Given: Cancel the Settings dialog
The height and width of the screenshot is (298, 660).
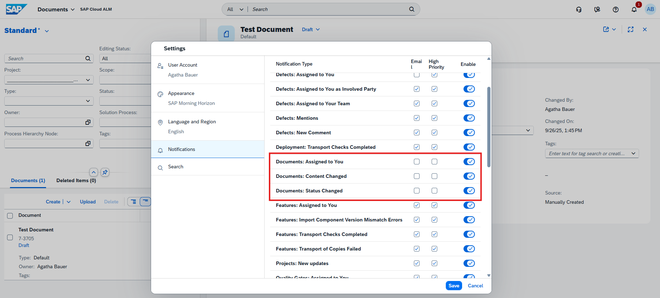Looking at the screenshot, I should point(475,286).
